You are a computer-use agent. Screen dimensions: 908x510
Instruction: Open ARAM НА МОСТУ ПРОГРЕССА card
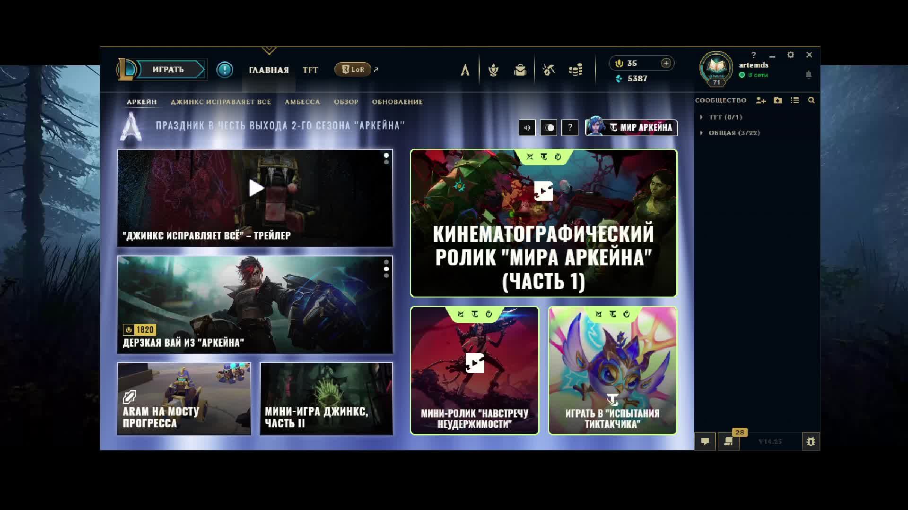point(184,399)
